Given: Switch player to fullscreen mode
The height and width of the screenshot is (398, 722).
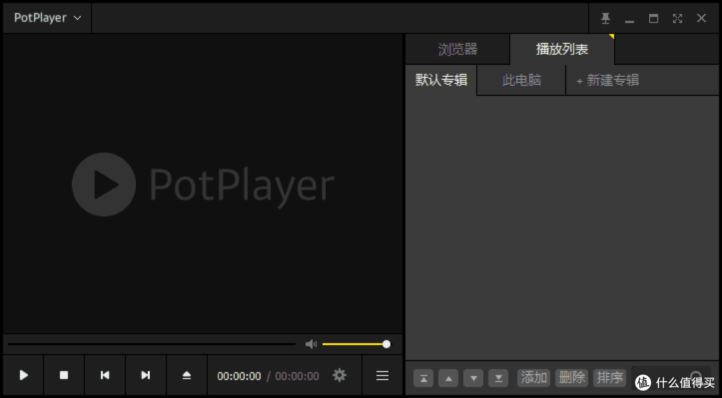Looking at the screenshot, I should (677, 19).
